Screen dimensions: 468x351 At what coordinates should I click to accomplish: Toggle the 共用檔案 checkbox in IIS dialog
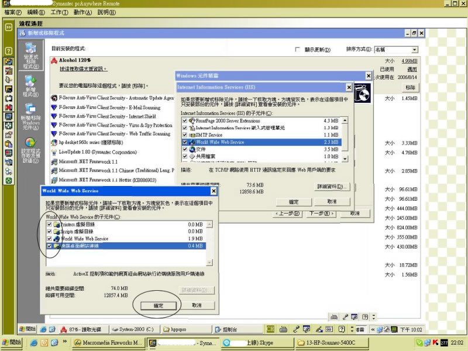[185, 156]
